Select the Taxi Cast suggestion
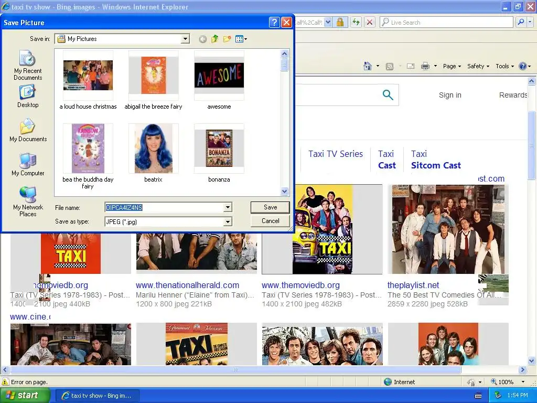Image resolution: width=537 pixels, height=403 pixels. click(386, 160)
